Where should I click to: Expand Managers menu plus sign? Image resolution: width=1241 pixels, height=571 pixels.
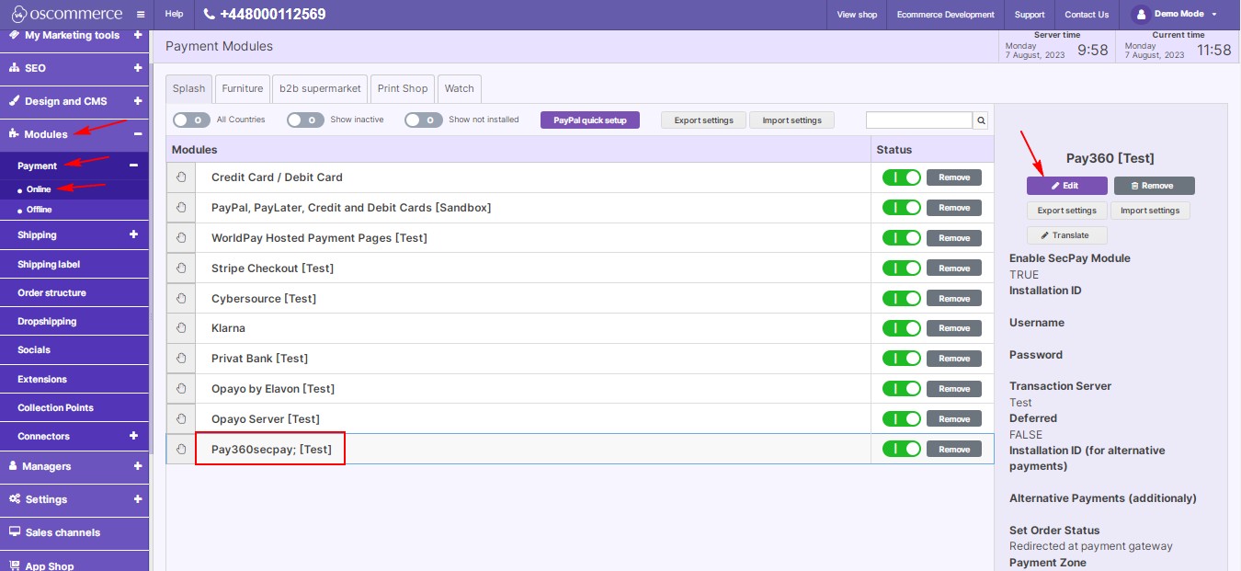coord(137,466)
